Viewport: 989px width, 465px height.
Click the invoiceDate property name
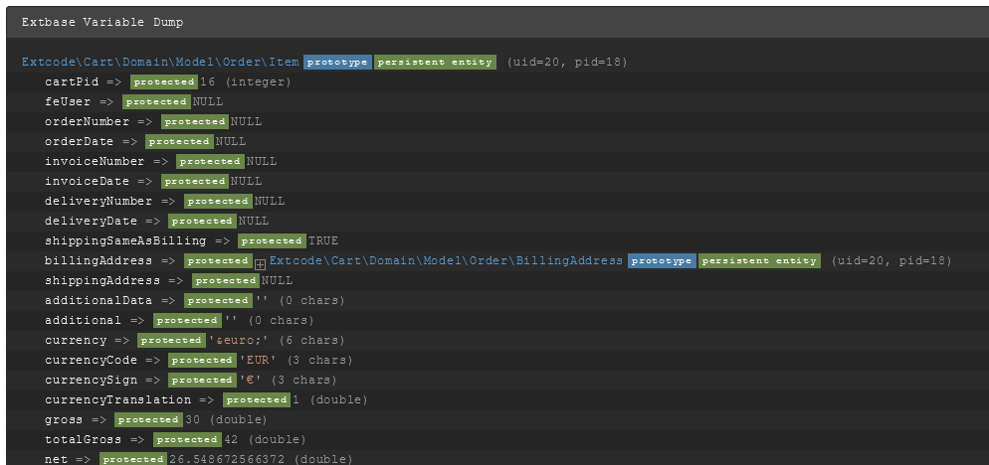(87, 181)
